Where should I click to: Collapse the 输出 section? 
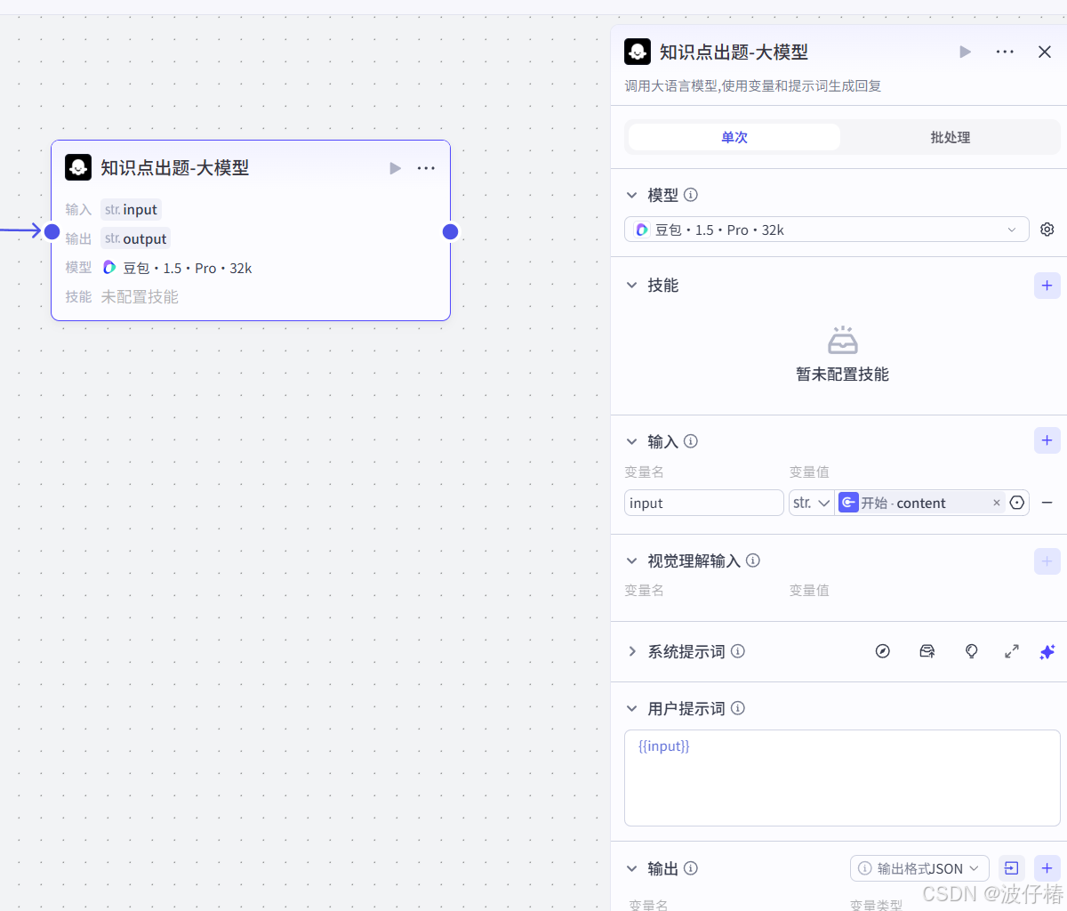632,868
